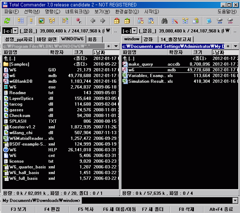Click the Refresh (reread source) toolbar icon
The width and height of the screenshot is (240, 213).
[7, 21]
